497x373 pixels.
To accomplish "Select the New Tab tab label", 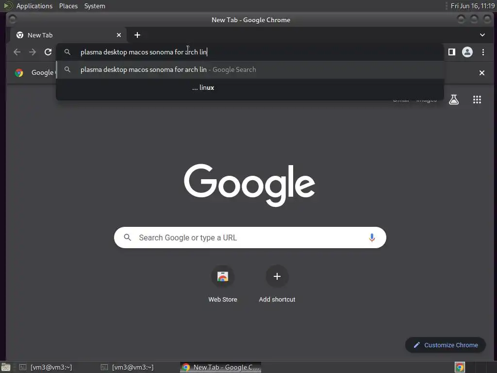I will (40, 35).
